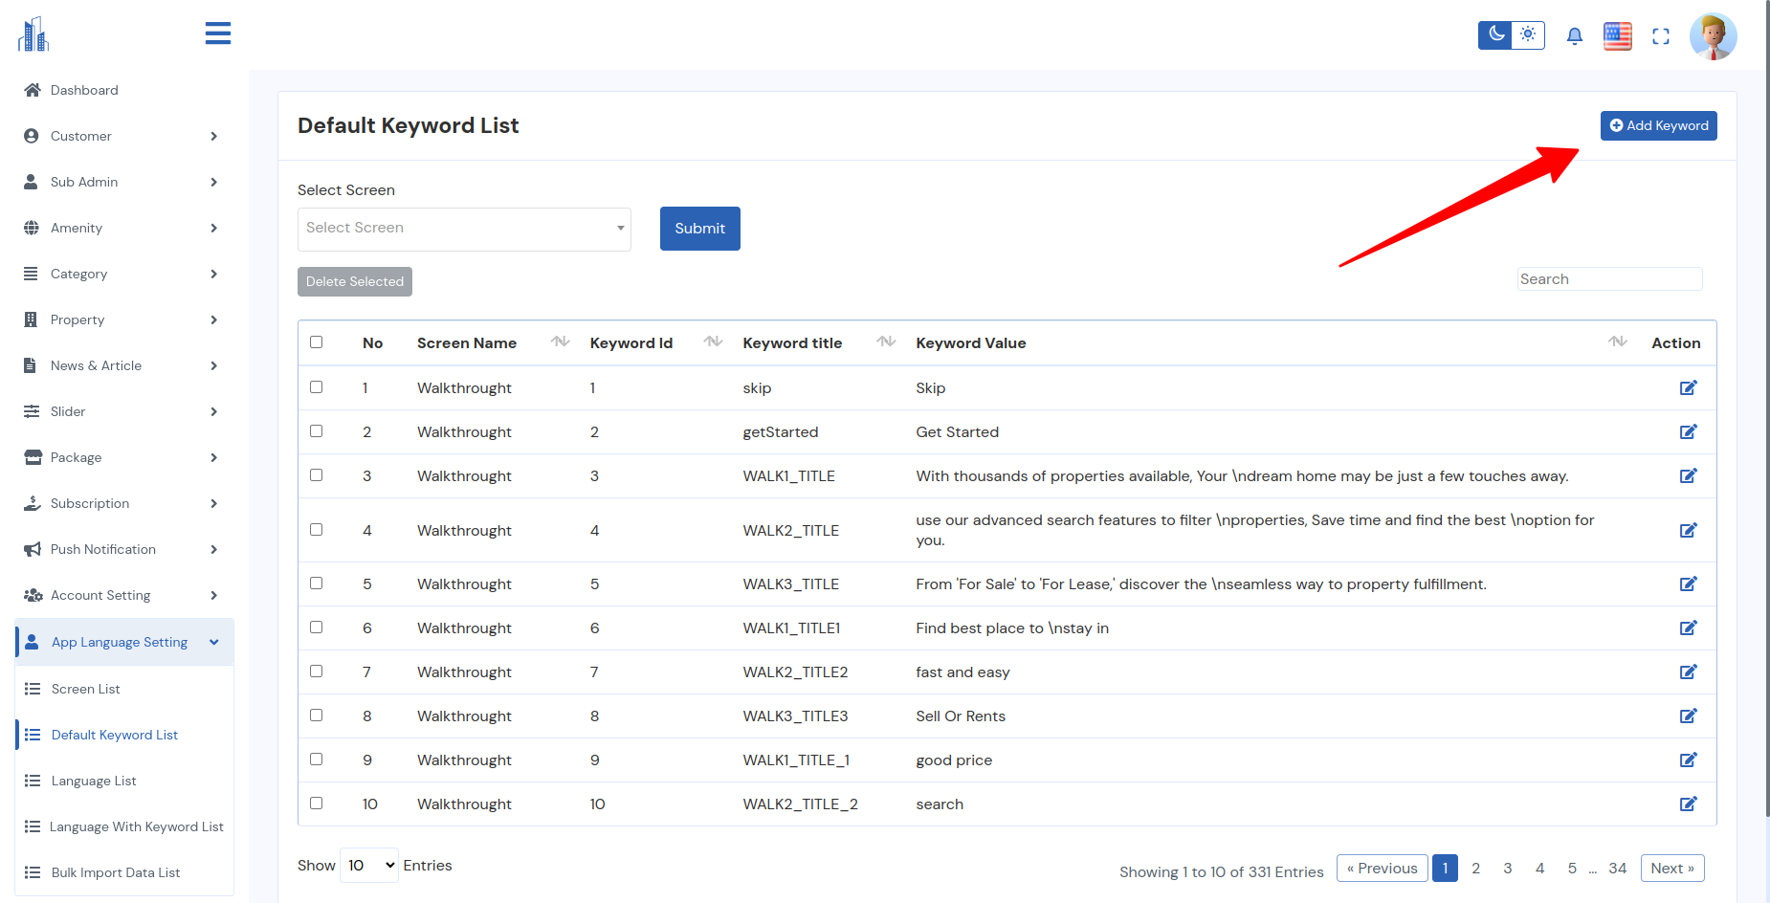Check the WALK1_TITLE1 row checkbox

[317, 627]
